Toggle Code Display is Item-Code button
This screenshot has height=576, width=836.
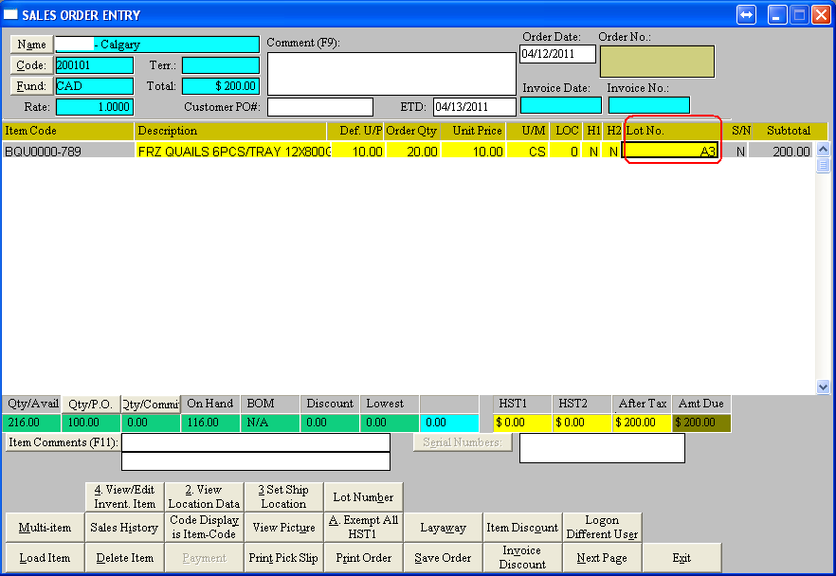(x=204, y=528)
